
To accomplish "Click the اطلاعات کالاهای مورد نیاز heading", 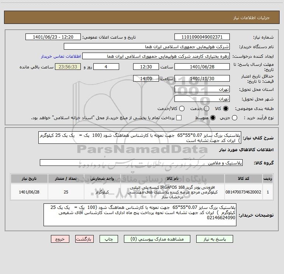I will pyautogui.click(x=246, y=150).
